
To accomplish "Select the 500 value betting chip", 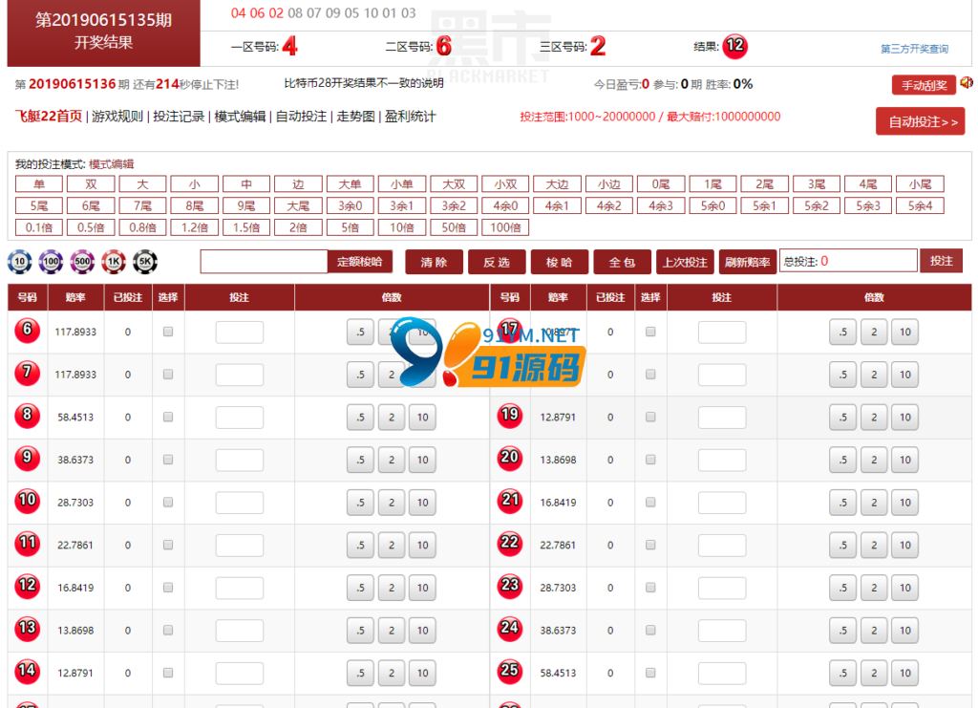I will pos(82,262).
